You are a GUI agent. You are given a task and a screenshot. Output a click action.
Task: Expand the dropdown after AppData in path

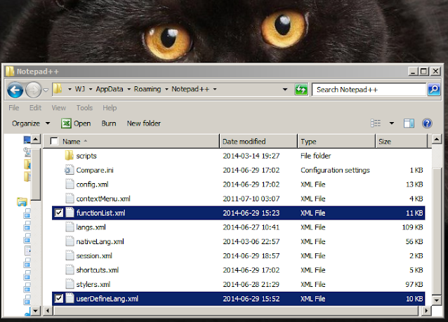129,89
